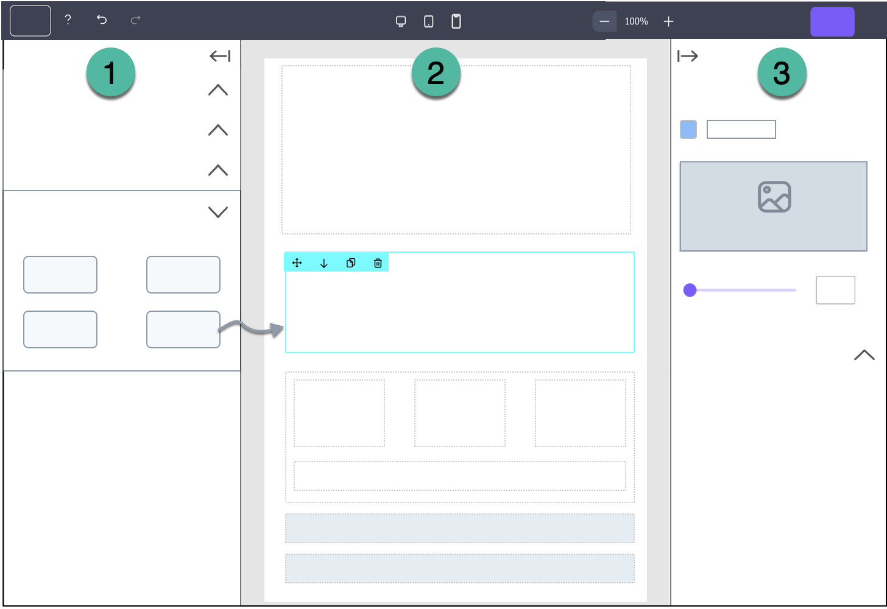Click the image placeholder in right panel
The height and width of the screenshot is (609, 887).
tap(773, 206)
